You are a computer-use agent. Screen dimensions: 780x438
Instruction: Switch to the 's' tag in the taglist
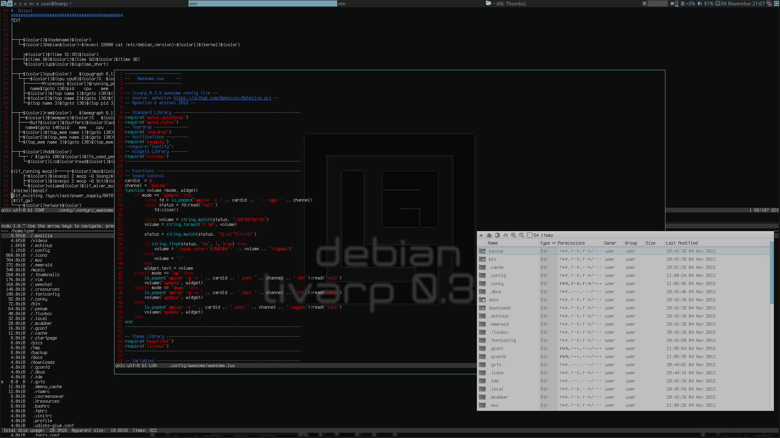tap(20, 4)
